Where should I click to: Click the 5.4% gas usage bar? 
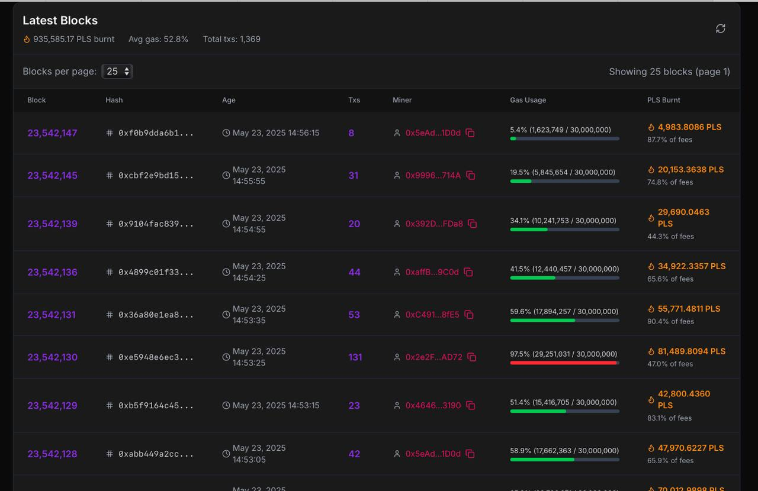[x=564, y=138]
